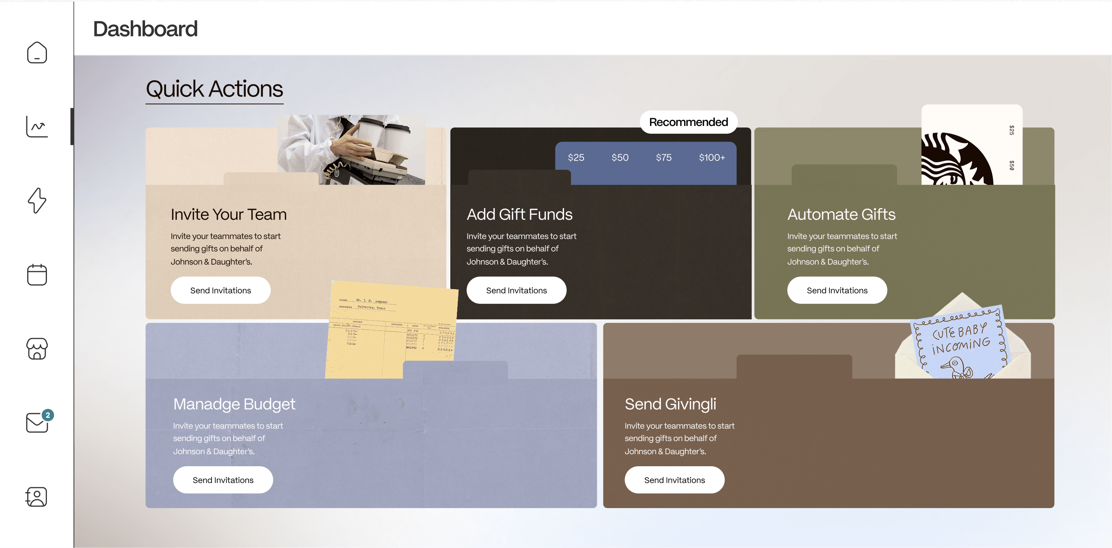
Task: Send Invitations on Invite Your Team card
Action: [221, 290]
